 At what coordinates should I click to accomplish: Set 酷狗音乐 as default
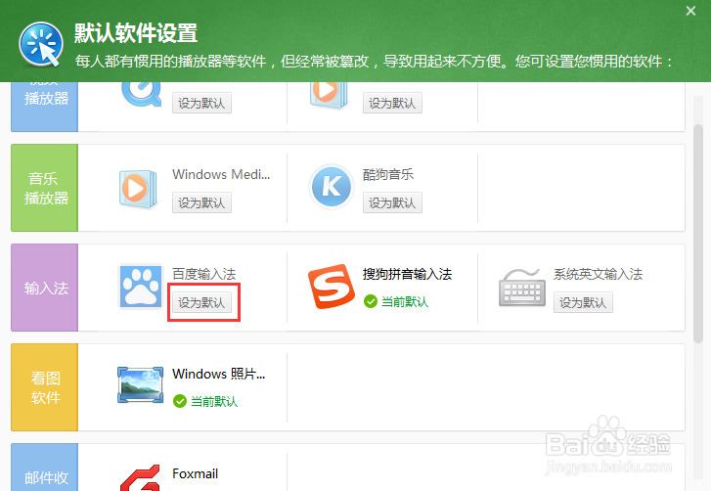pos(392,202)
